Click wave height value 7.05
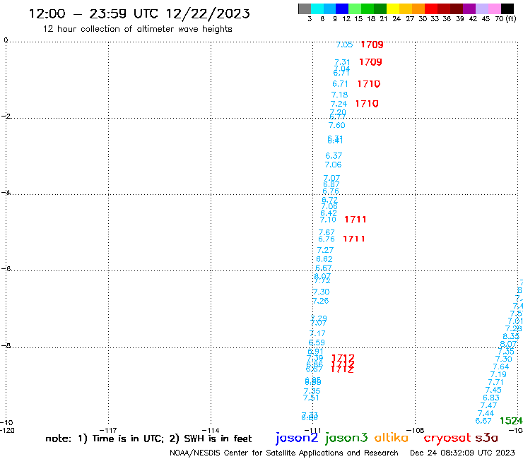Viewport: 523px width, 459px height. coord(344,44)
